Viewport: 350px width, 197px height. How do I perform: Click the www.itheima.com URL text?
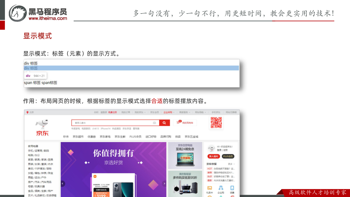pos(48,18)
